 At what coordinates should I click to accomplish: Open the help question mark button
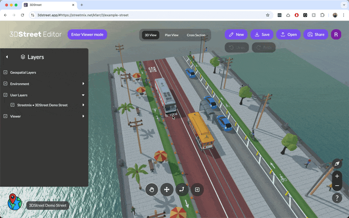[337, 198]
